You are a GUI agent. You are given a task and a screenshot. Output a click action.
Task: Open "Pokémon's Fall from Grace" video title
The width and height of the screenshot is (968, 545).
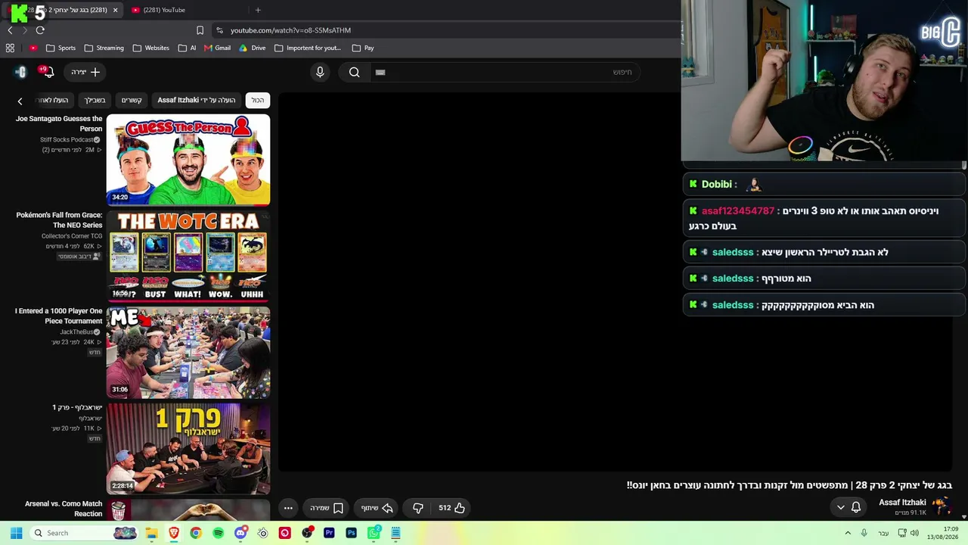(59, 220)
